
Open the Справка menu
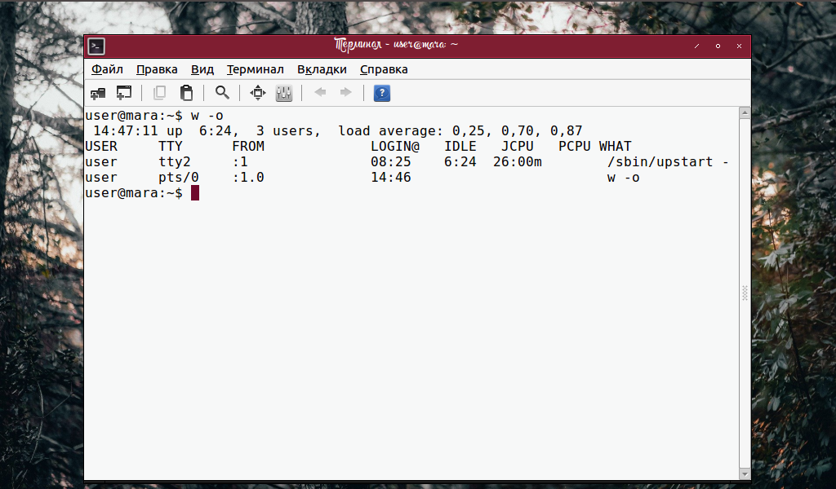[384, 69]
